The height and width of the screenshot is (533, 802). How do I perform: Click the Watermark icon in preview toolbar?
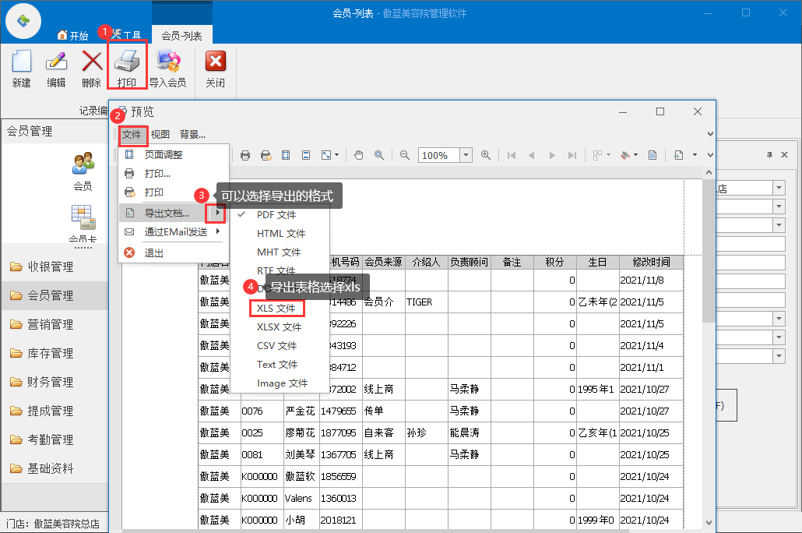[653, 155]
